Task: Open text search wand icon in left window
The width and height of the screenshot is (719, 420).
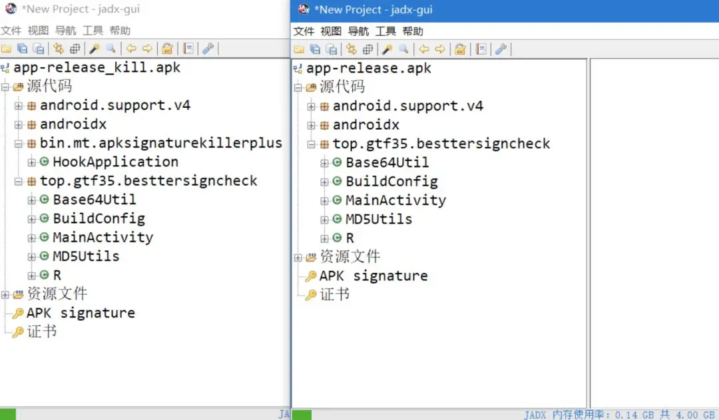Action: coord(95,49)
